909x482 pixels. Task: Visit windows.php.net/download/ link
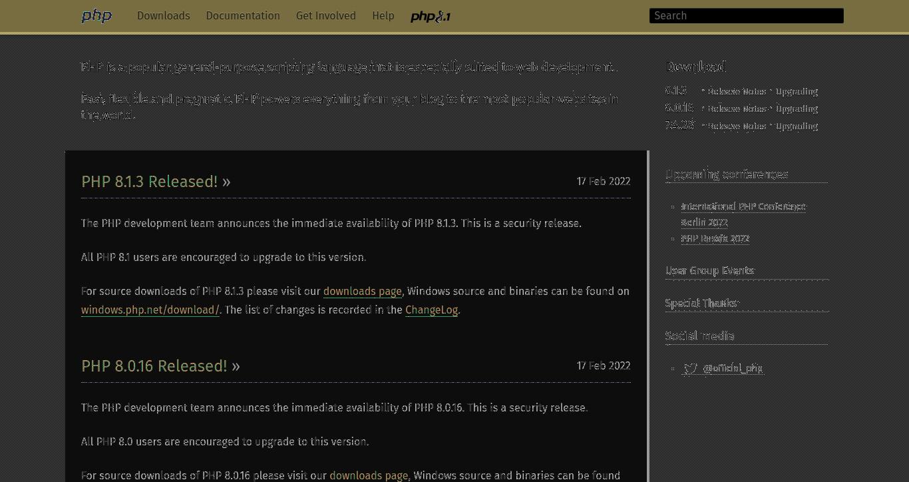point(150,310)
